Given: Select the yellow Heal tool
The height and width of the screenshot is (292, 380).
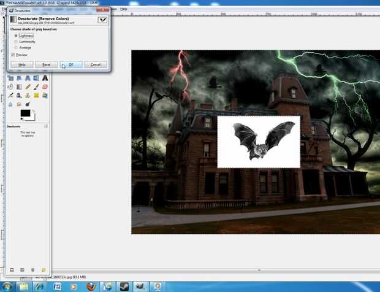Looking at the screenshot, I should 36,95.
